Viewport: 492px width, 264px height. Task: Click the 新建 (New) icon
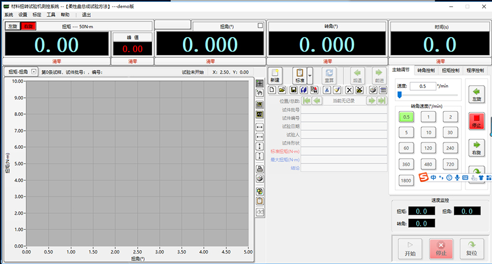tap(275, 75)
